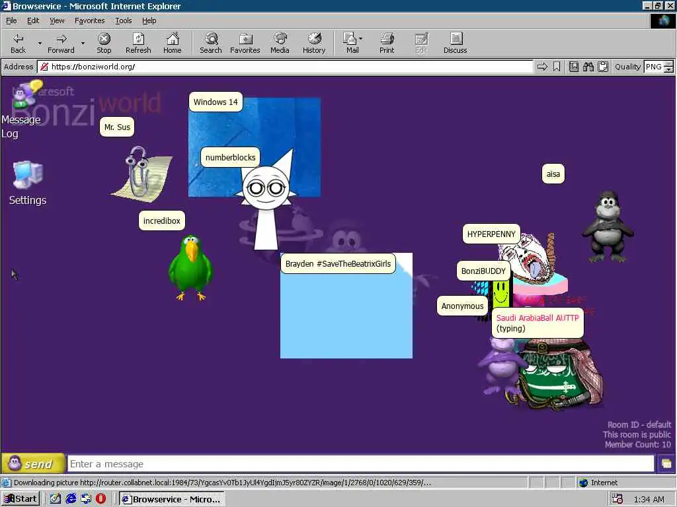The width and height of the screenshot is (677, 507).
Task: Click the Mr. Sus name tag
Action: (x=117, y=127)
